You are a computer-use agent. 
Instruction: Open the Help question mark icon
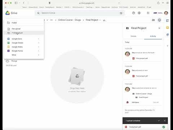point(133,13)
